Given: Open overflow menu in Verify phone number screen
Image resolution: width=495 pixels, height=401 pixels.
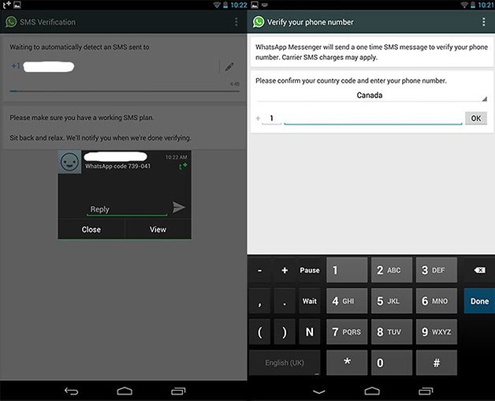Looking at the screenshot, I should click(x=484, y=22).
